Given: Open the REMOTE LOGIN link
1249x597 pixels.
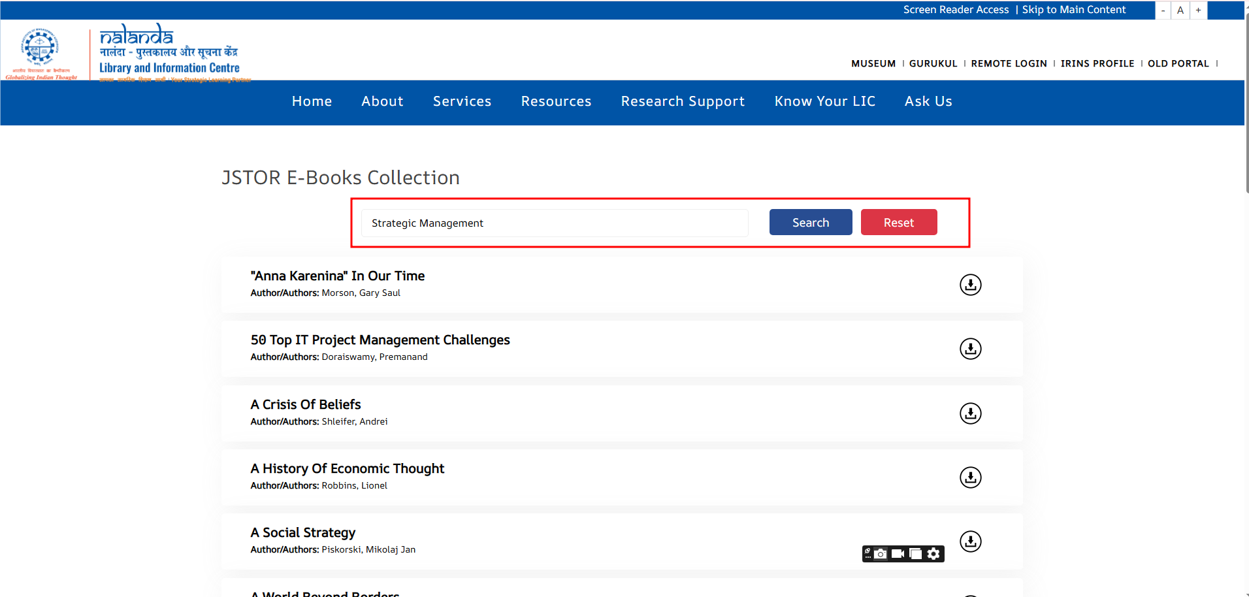Looking at the screenshot, I should 1009,63.
